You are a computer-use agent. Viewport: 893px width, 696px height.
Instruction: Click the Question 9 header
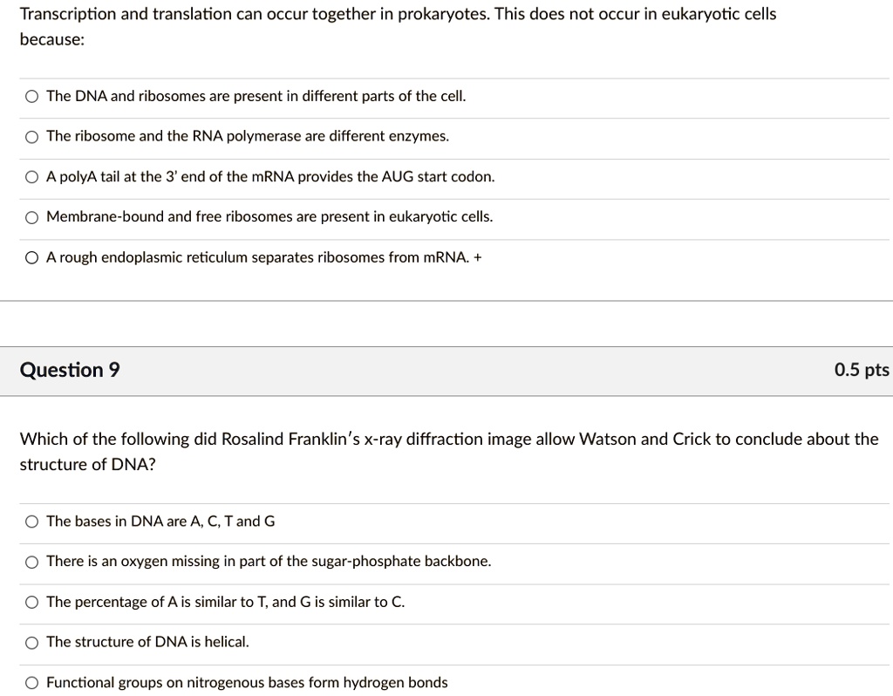click(69, 370)
